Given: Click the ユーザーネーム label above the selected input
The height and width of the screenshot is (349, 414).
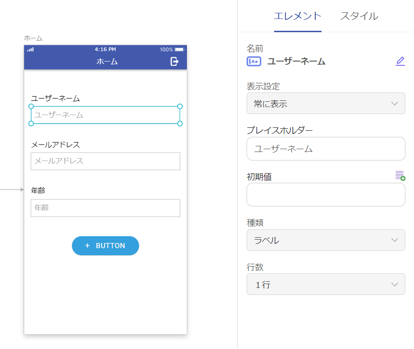Looking at the screenshot, I should [55, 98].
